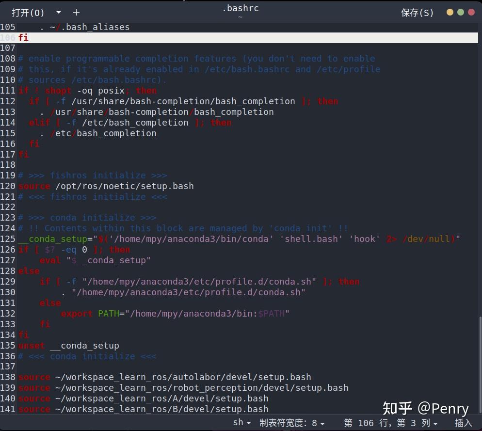This screenshot has height=431, width=482.
Task: Click the source /opt/ros/noetic/setup.bash line
Action: click(106, 186)
